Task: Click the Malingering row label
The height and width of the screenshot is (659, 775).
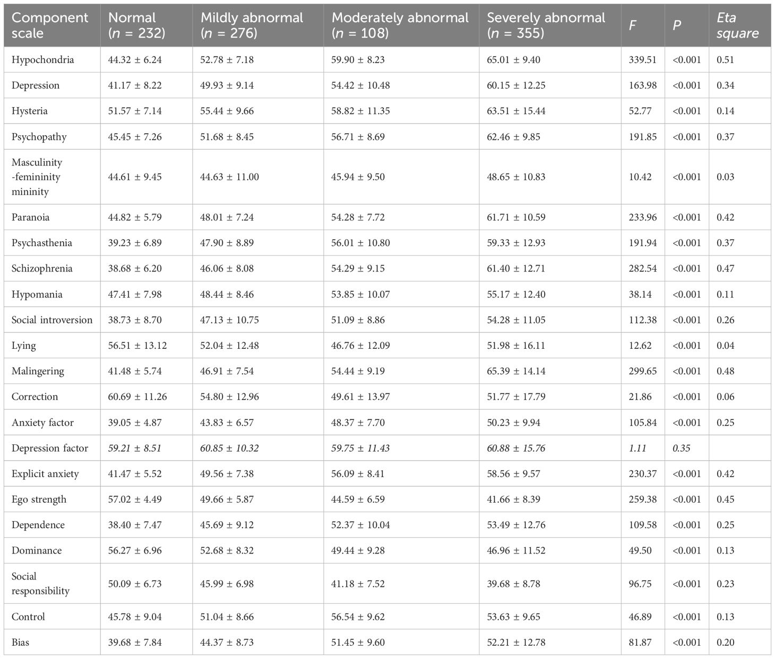Action: [38, 371]
